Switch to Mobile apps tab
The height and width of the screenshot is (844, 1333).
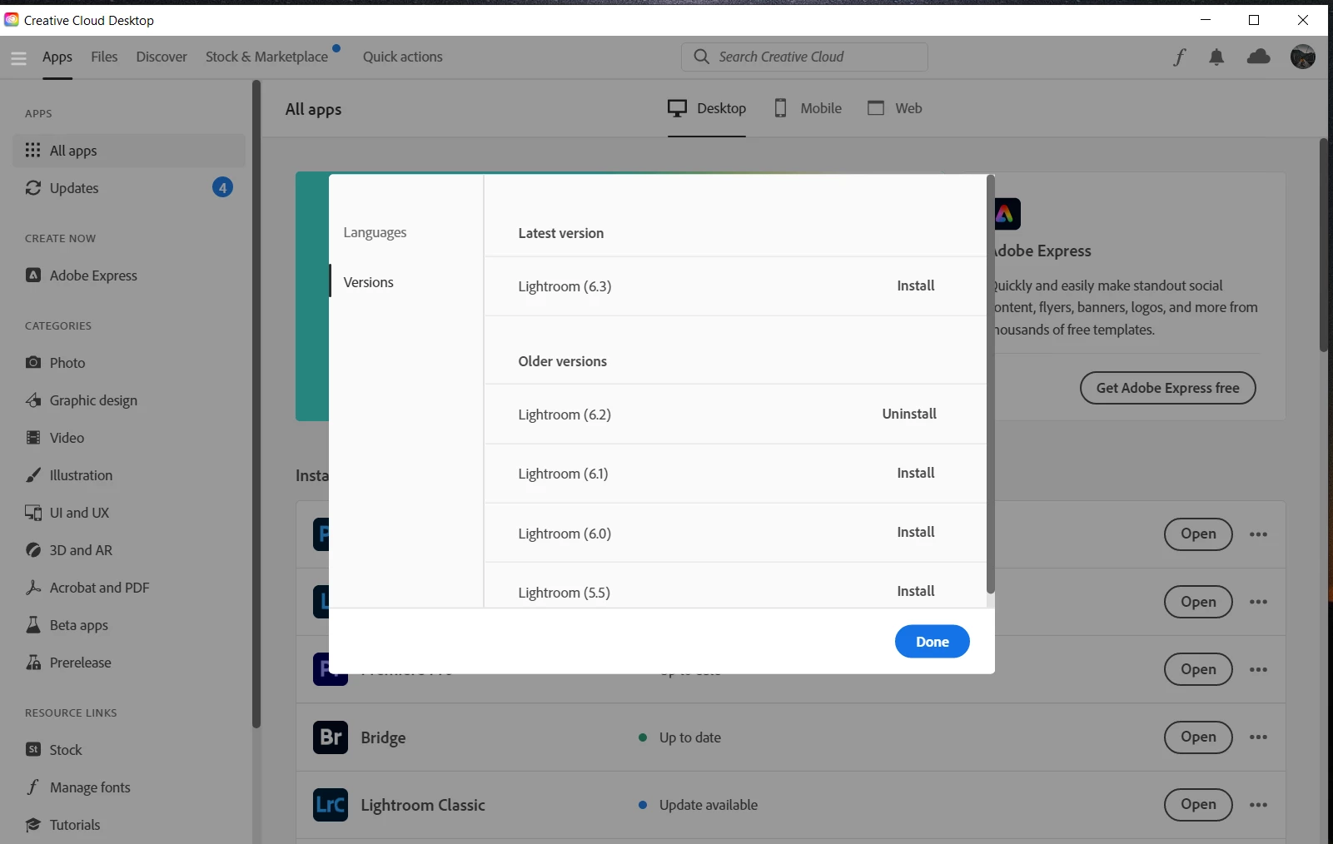(x=808, y=108)
